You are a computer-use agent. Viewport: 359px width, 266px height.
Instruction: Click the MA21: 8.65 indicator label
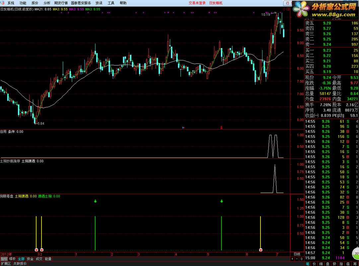43,9
